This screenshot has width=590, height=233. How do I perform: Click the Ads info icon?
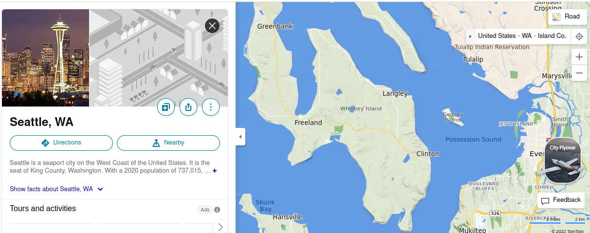pyautogui.click(x=217, y=210)
